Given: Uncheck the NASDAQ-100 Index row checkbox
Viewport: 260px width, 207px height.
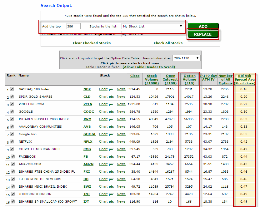Looking at the screenshot, I should tap(12, 89).
